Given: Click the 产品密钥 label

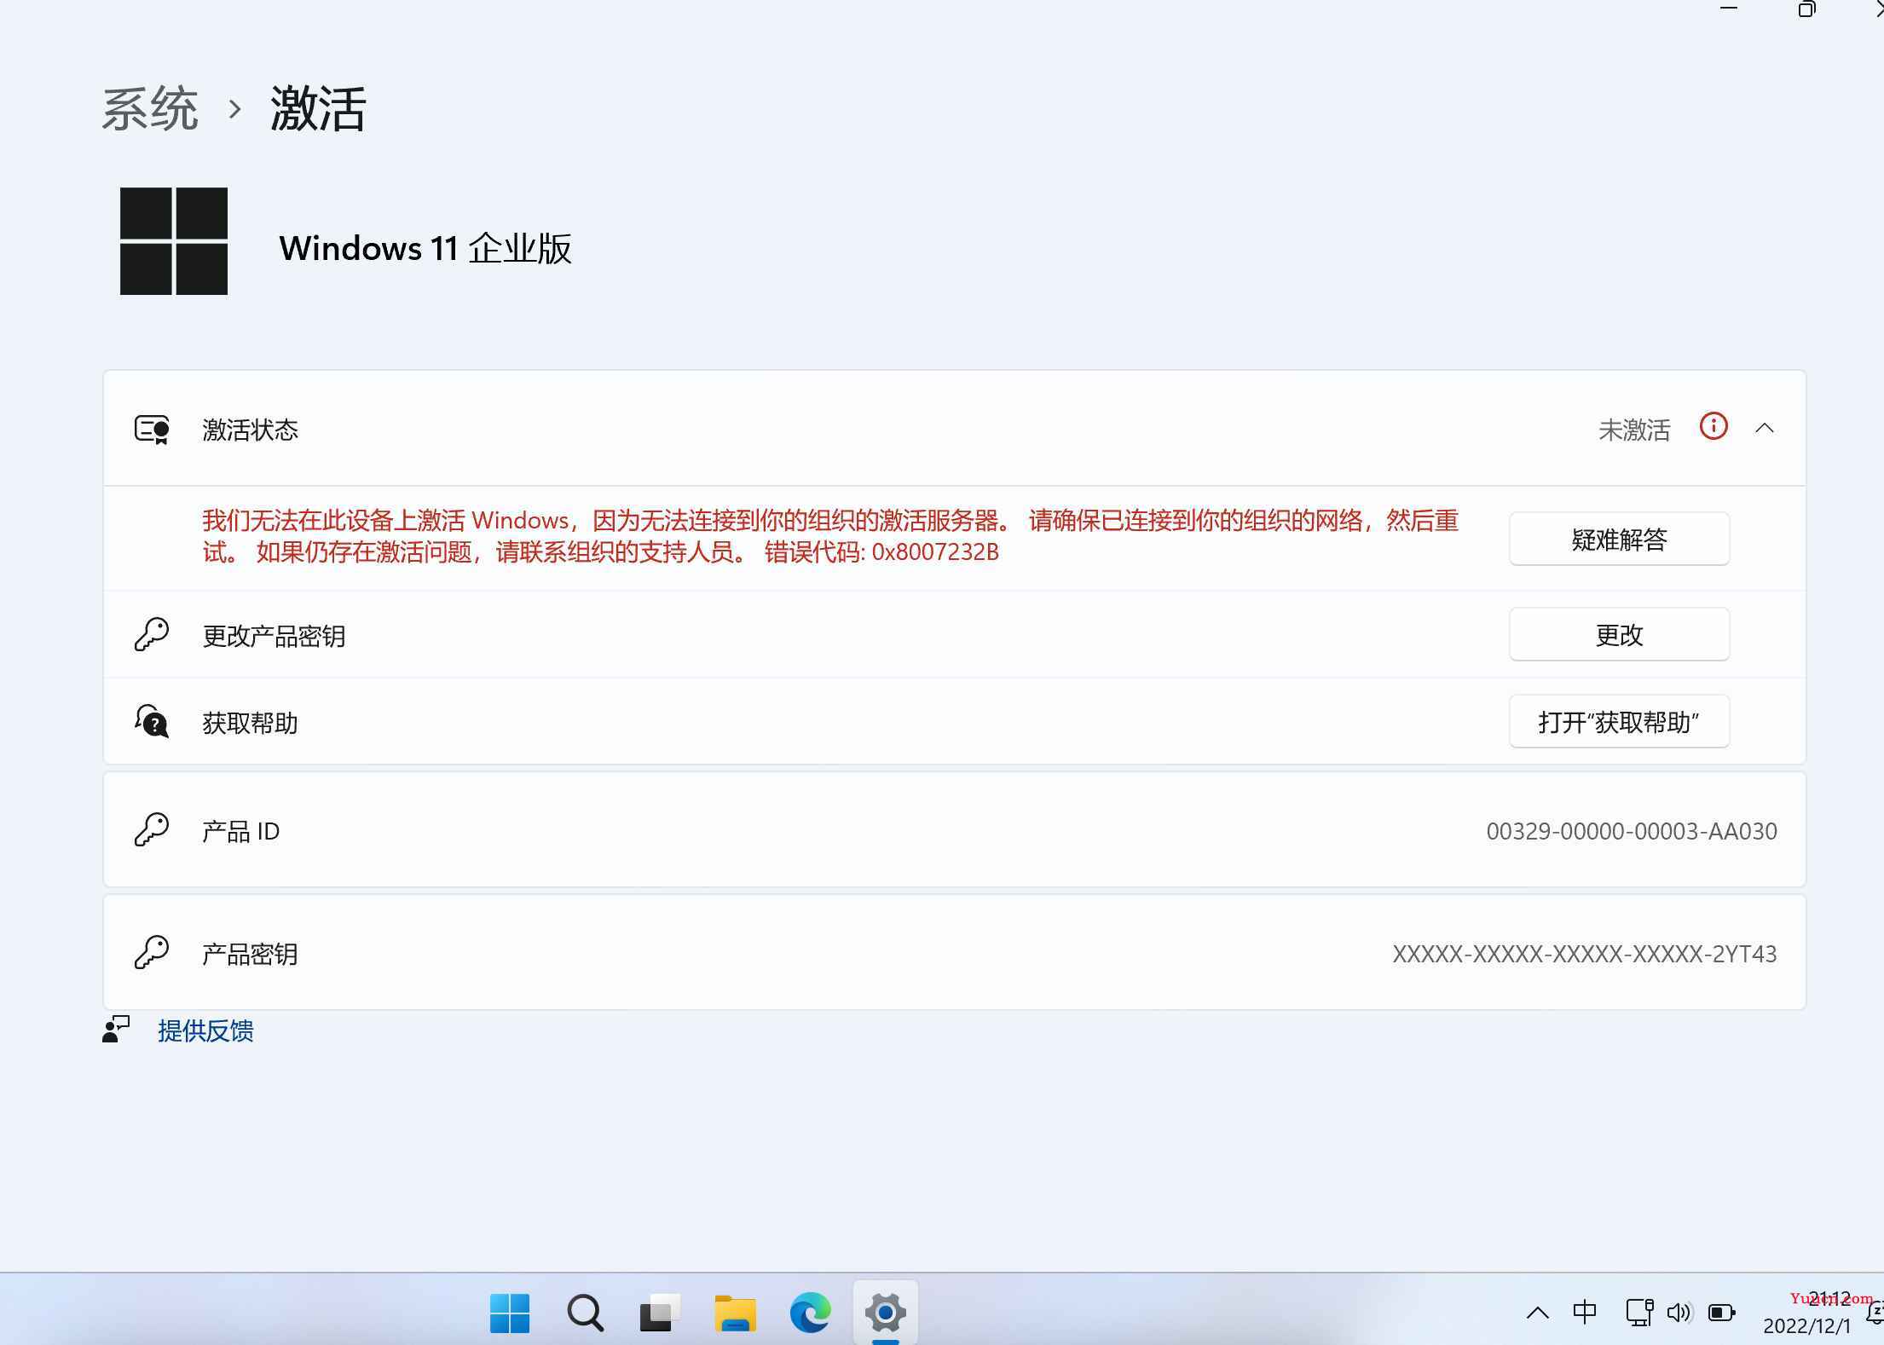Looking at the screenshot, I should pyautogui.click(x=250, y=954).
